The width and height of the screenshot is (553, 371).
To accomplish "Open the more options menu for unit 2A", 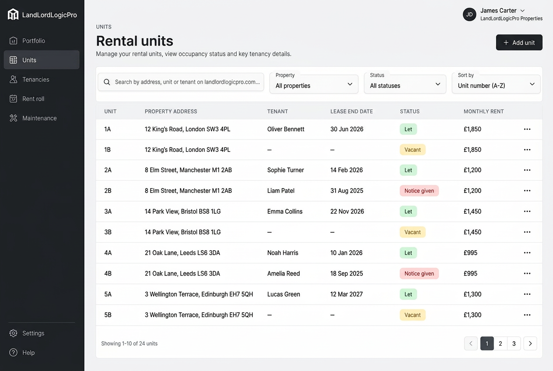I will pos(527,170).
